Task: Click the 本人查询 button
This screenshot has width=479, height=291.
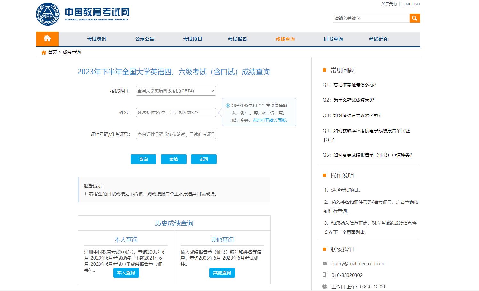Action: (x=126, y=273)
